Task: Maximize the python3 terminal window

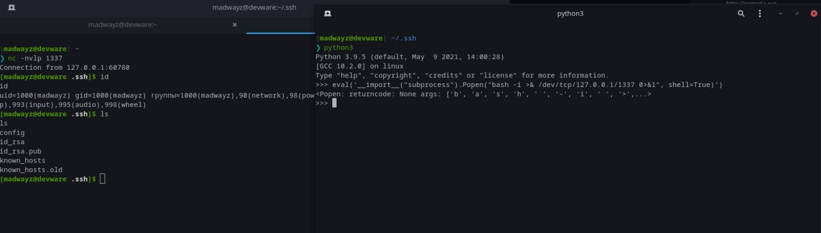Action: tap(797, 13)
